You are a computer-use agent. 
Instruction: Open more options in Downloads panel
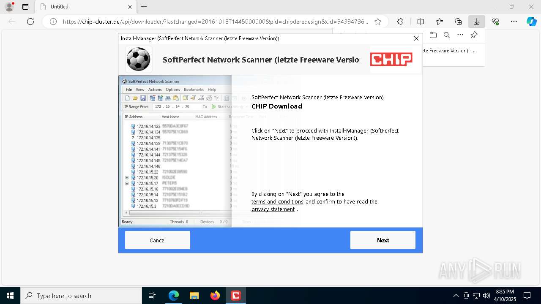[x=460, y=35]
